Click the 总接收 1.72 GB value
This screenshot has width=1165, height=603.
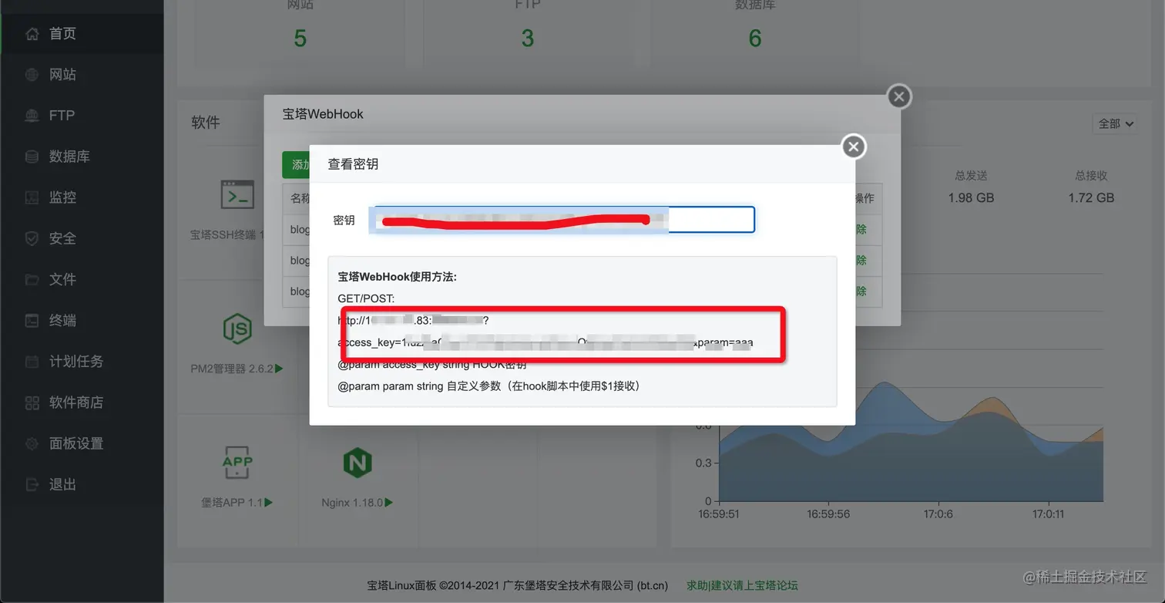pyautogui.click(x=1091, y=198)
